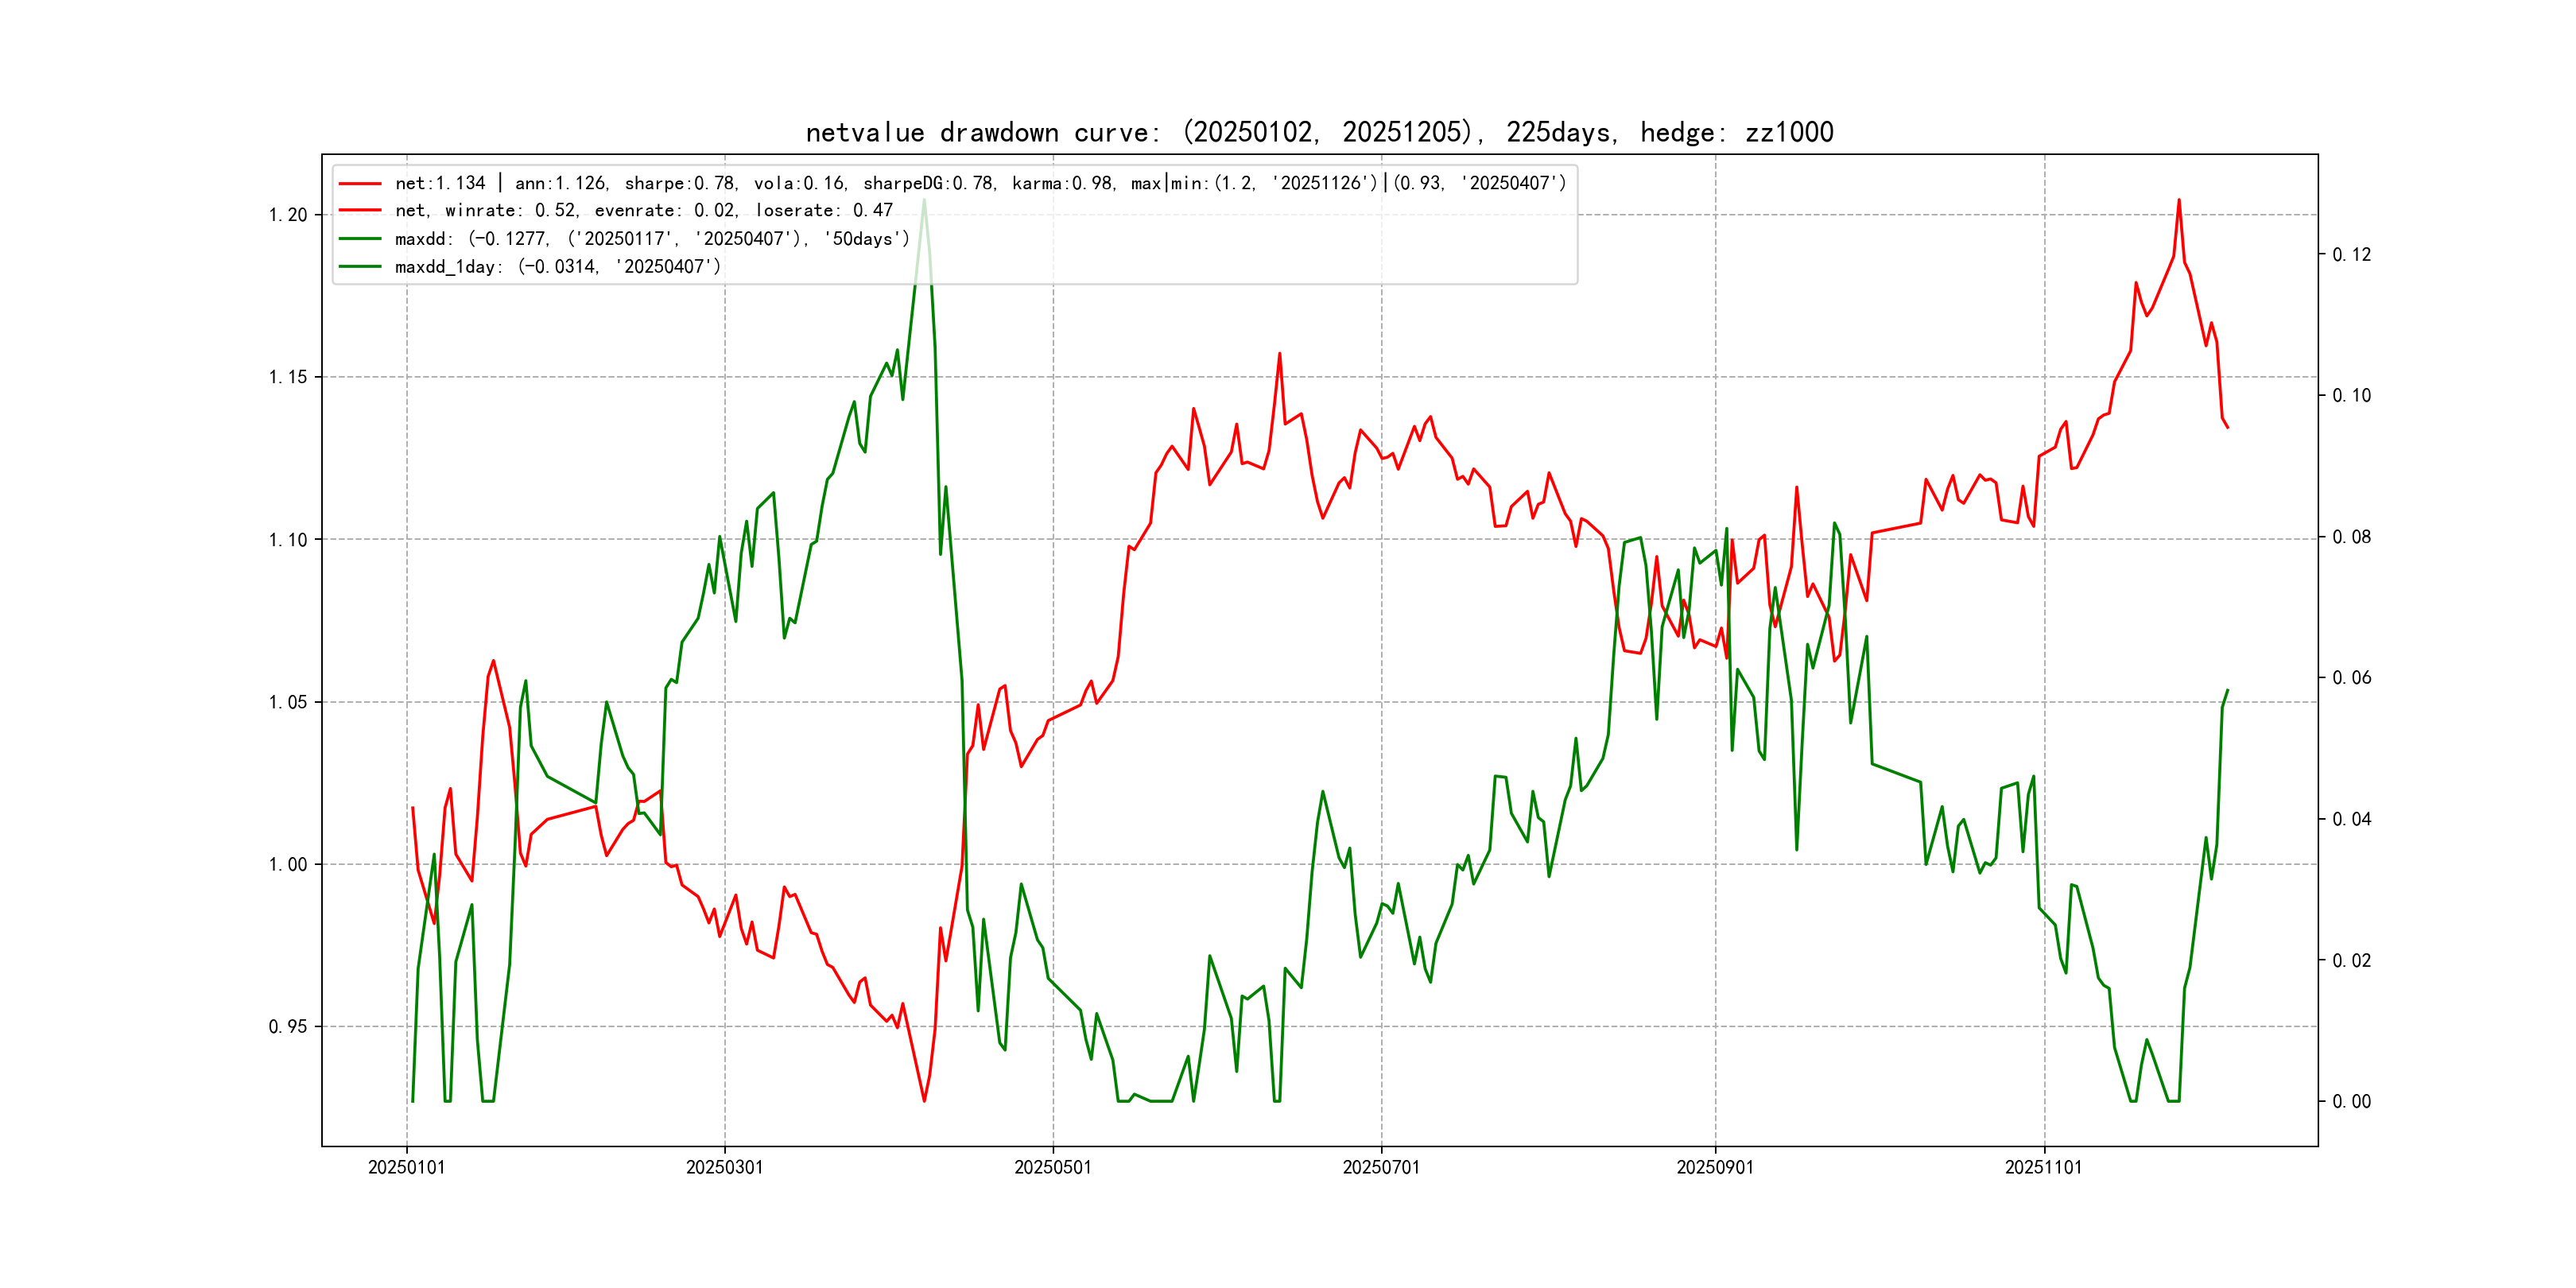
Task: Click the 20250301 x-axis date label
Action: (x=724, y=1168)
